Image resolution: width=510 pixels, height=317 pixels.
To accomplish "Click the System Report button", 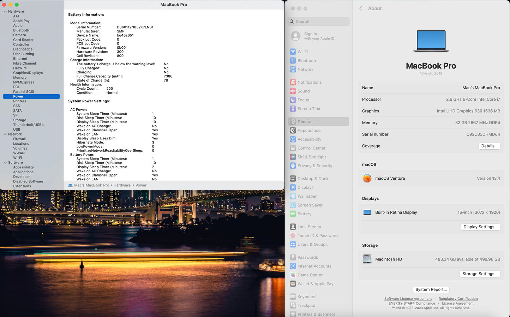I will point(431,289).
